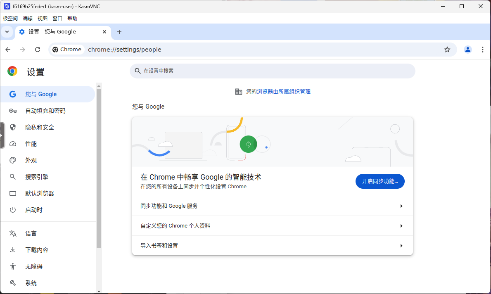Screen dimensions: 491x294
Task: Expand 同步功能和 Google 服务 arrow
Action: point(401,206)
